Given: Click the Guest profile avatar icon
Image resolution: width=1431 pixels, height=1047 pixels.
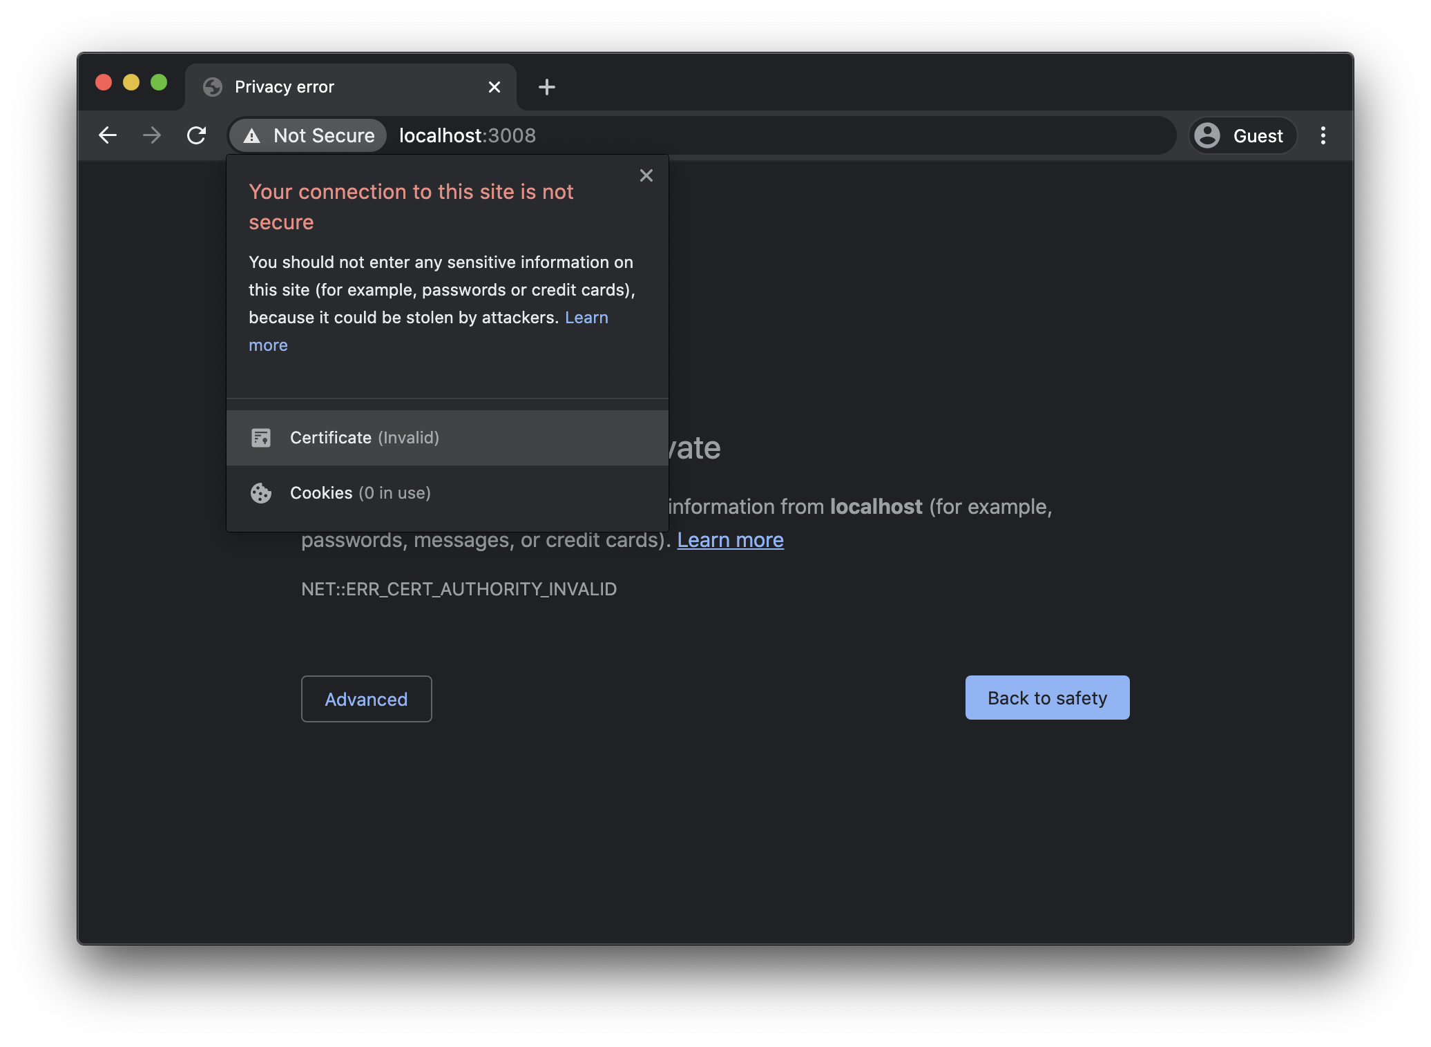Looking at the screenshot, I should click(1207, 135).
